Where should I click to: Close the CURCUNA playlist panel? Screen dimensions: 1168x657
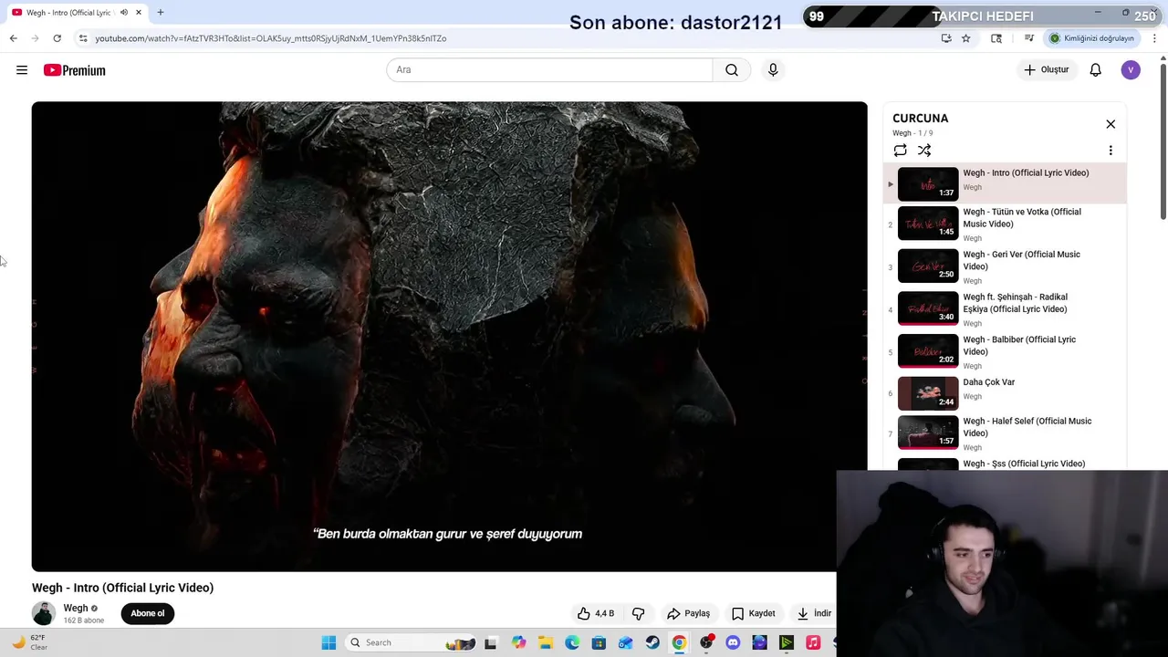pos(1111,124)
